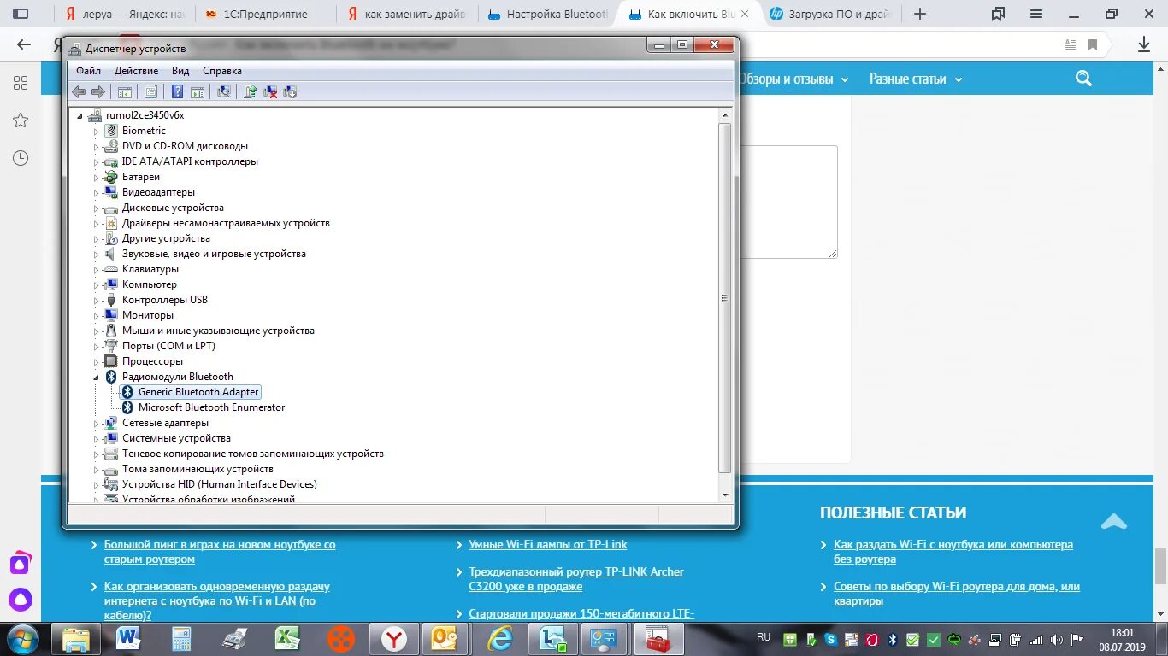Open link Как раздать Wi-Fi с ноутбука
The width and height of the screenshot is (1168, 656).
[953, 552]
